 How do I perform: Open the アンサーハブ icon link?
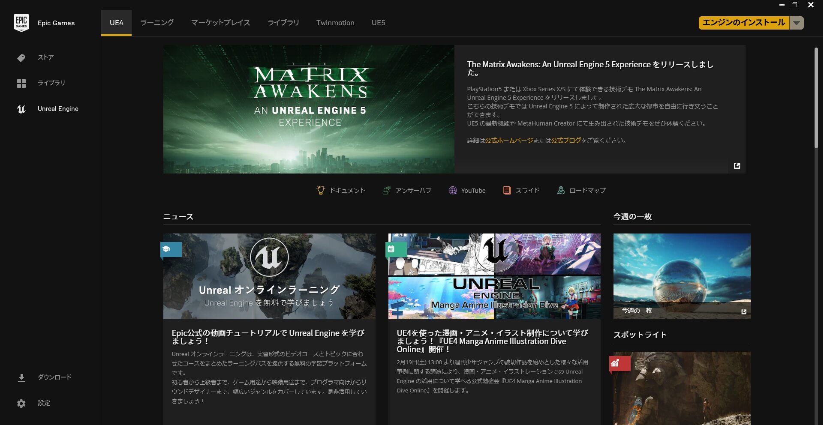tap(386, 190)
